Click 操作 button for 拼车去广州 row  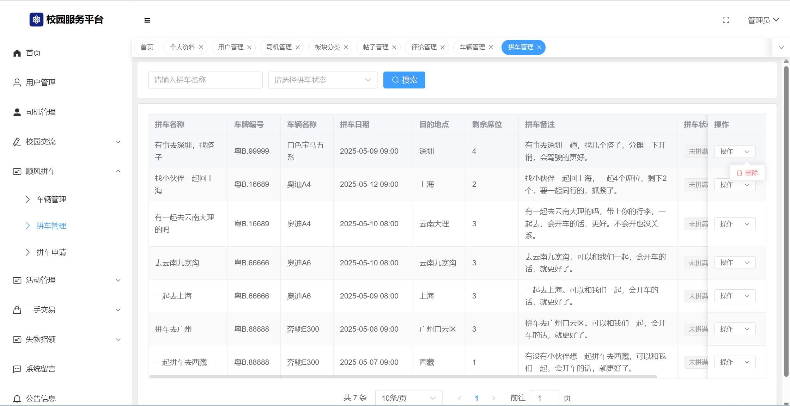point(726,329)
